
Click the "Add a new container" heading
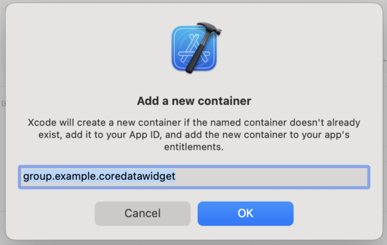(x=193, y=100)
